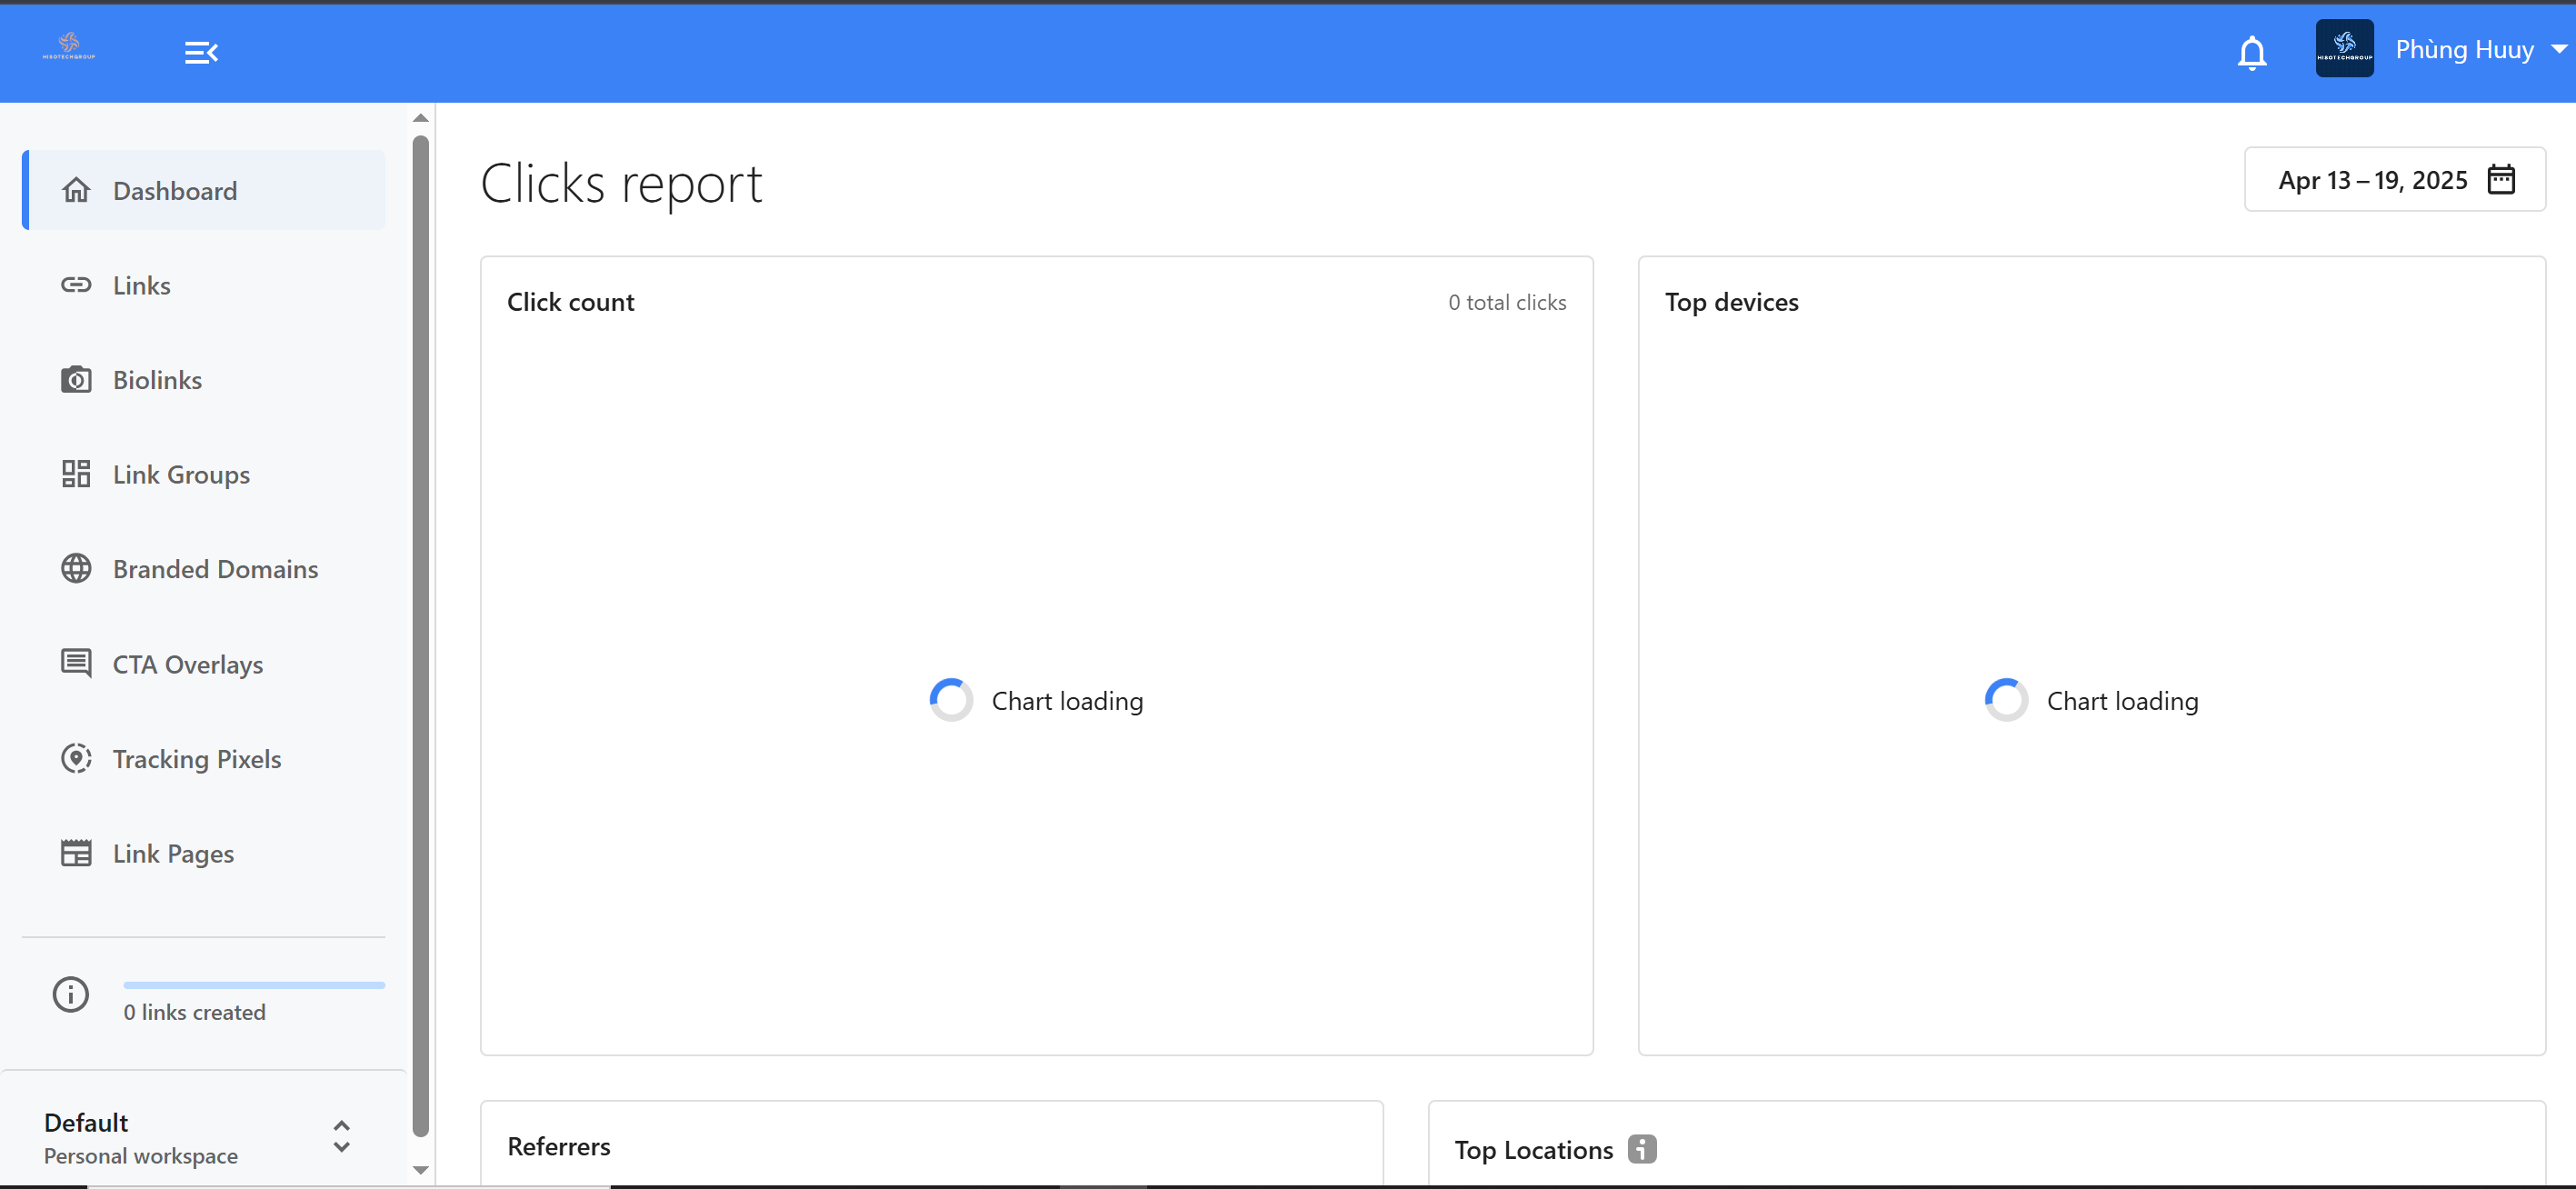Open Branded Domains
The width and height of the screenshot is (2576, 1189).
(x=204, y=569)
